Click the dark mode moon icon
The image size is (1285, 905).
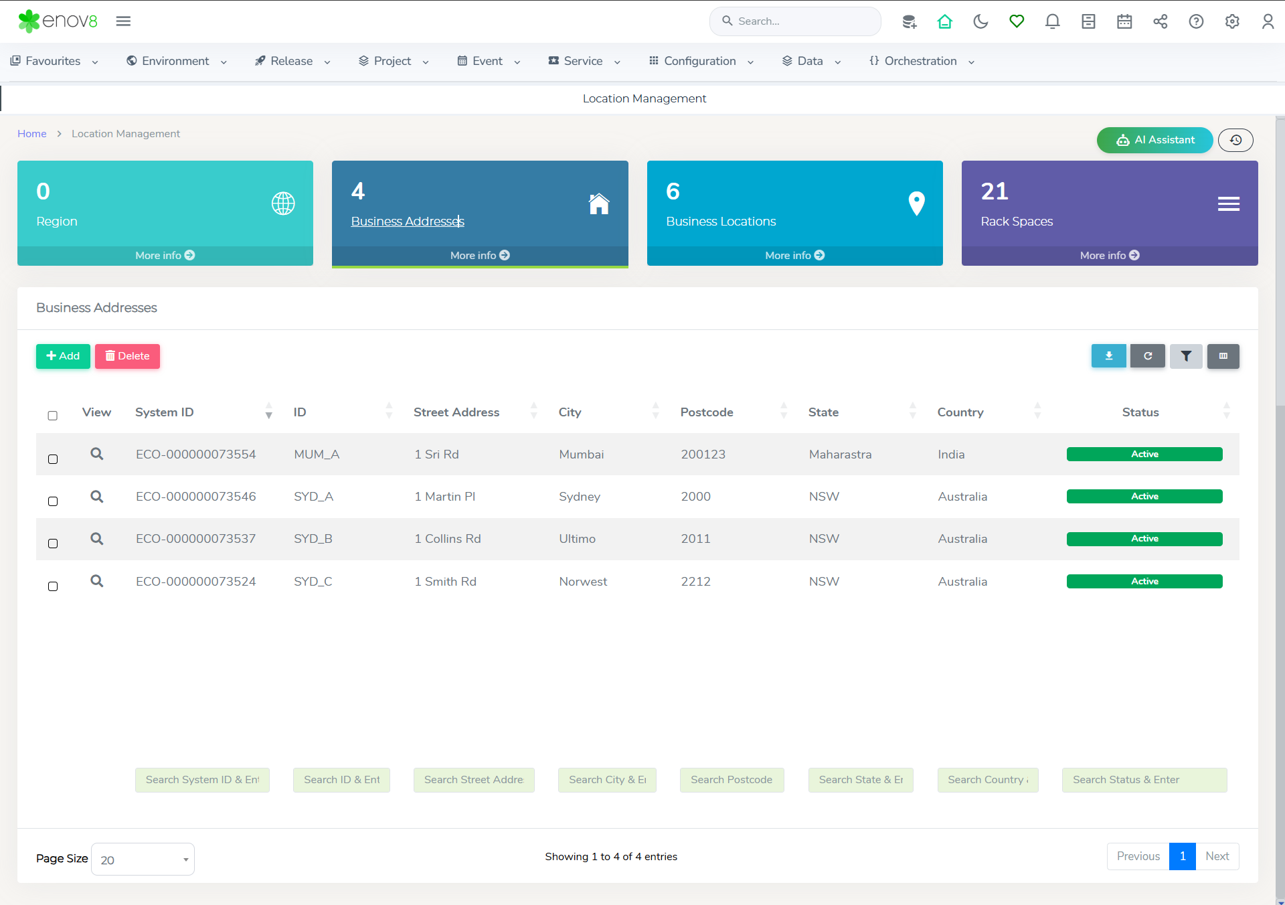[980, 21]
